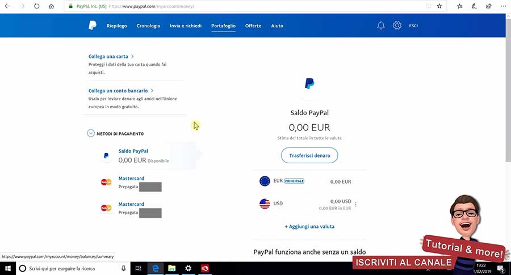Go to browser home page
511x275 pixels.
click(51, 6)
